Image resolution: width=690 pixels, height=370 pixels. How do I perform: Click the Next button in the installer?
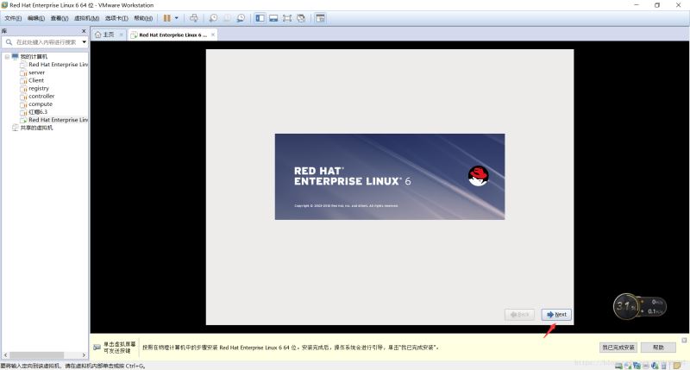(x=555, y=315)
